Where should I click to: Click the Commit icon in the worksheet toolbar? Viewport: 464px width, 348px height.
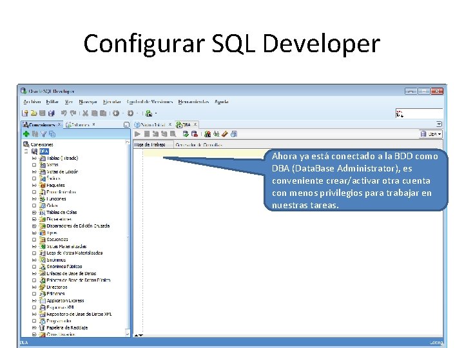tap(186, 134)
